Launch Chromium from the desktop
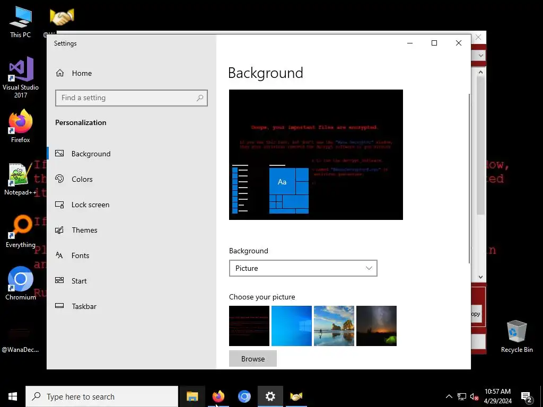Screen dimensions: 543x407 21,284
